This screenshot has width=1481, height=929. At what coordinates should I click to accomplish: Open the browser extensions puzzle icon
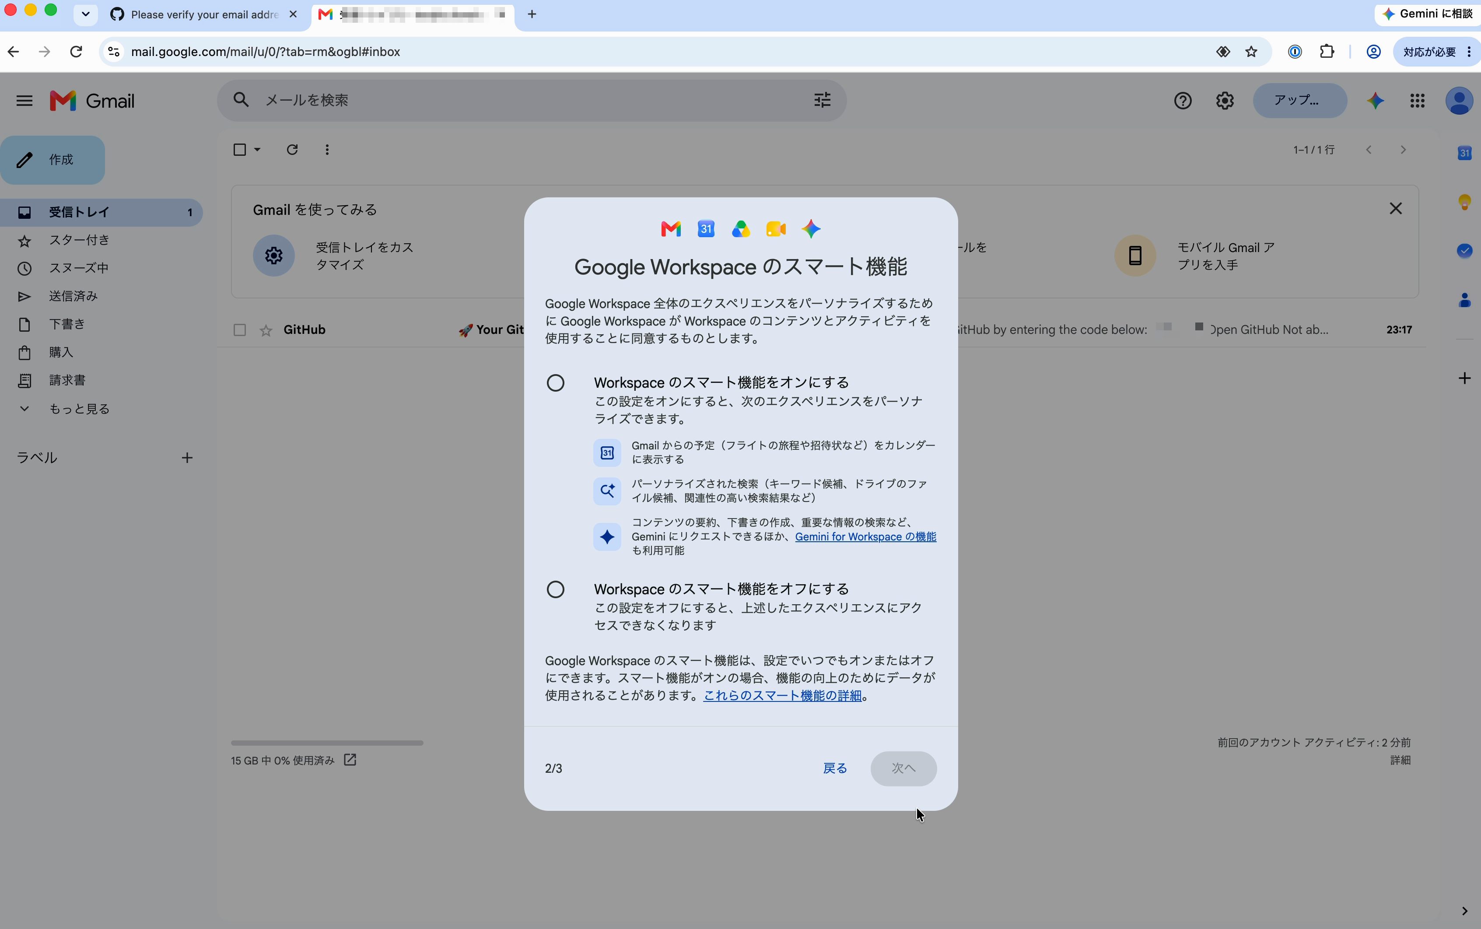1327,52
